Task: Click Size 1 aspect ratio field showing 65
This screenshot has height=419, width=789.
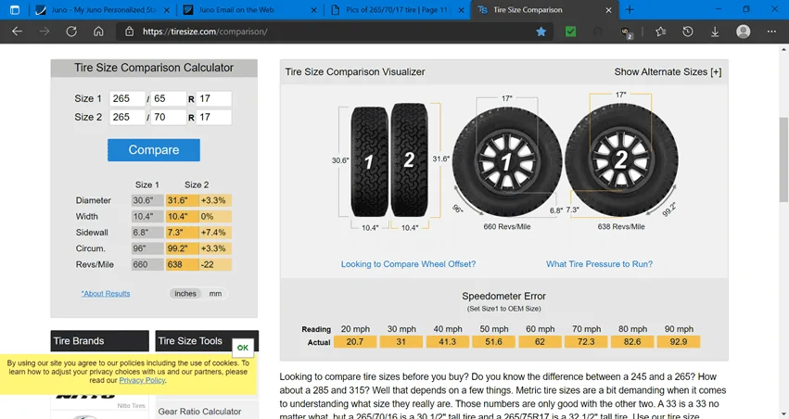Action: pyautogui.click(x=169, y=98)
